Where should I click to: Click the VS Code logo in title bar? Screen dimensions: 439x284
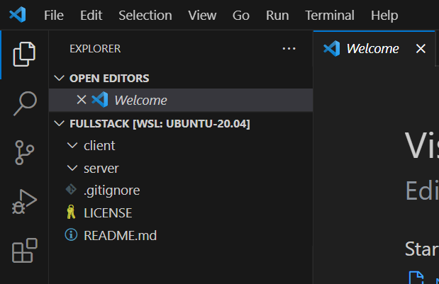(x=18, y=15)
